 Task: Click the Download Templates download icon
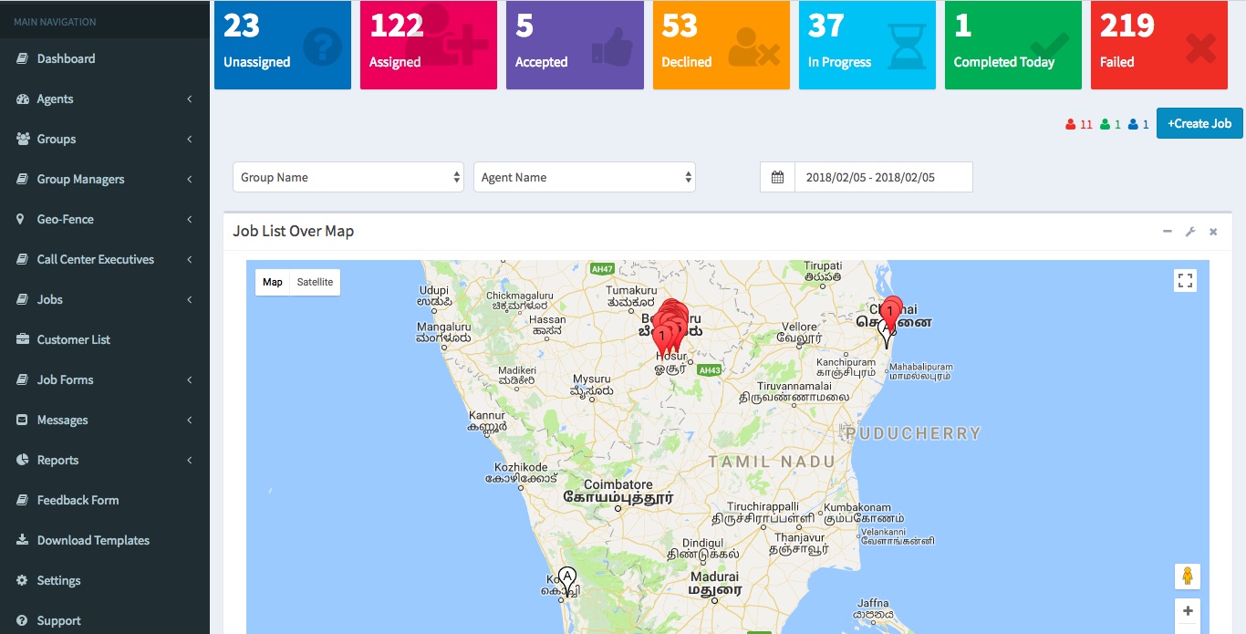[x=23, y=540]
